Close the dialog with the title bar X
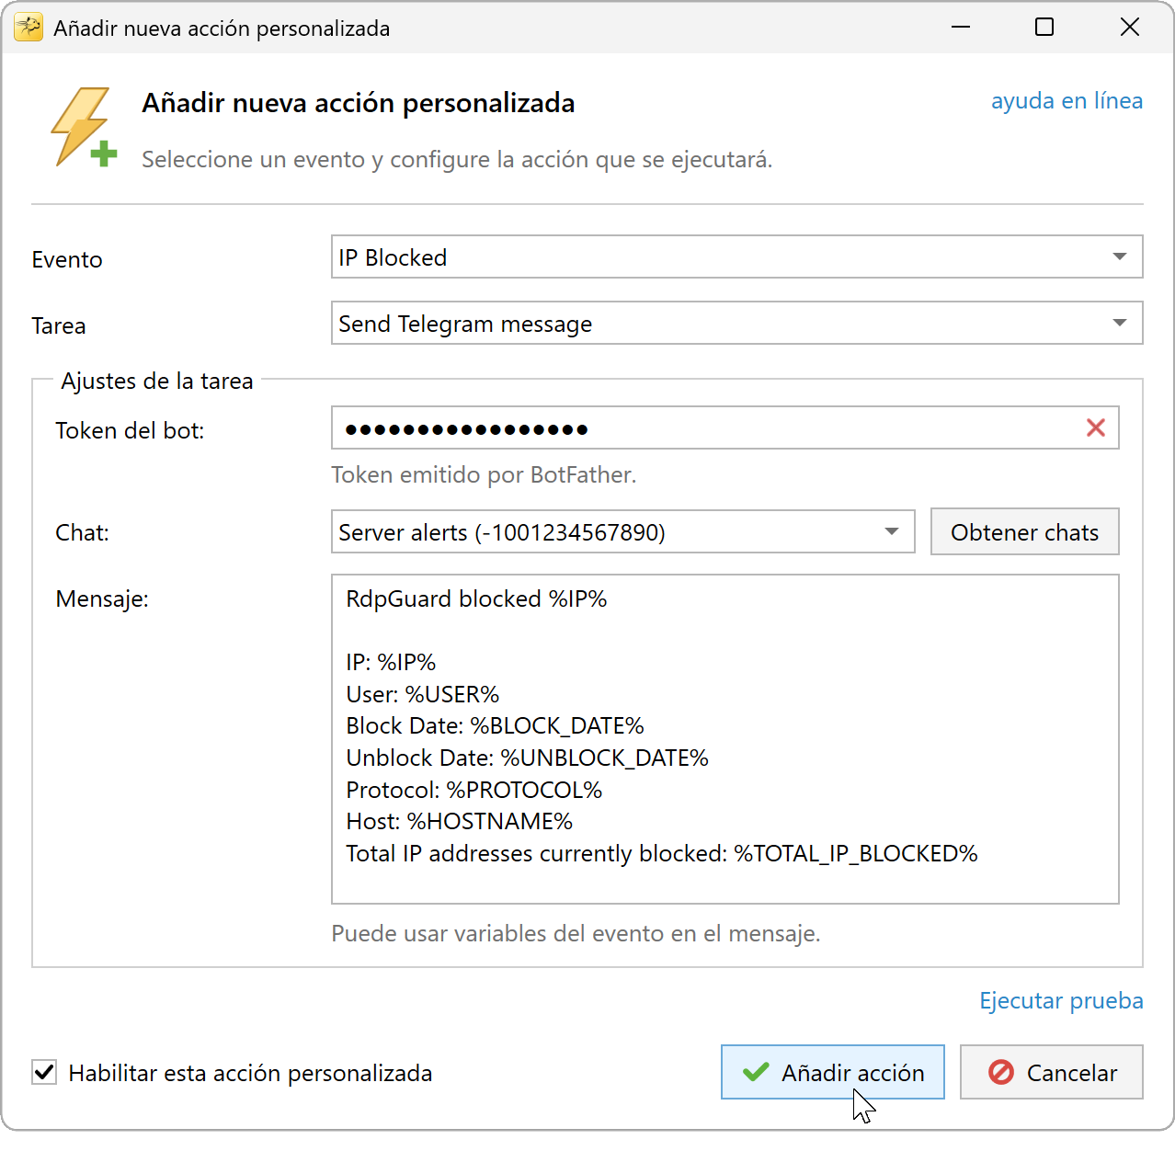Screen dimensions: 1175x1151 1130,28
